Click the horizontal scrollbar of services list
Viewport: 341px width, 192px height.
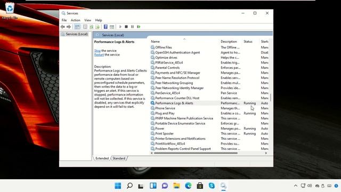pyautogui.click(x=196, y=153)
